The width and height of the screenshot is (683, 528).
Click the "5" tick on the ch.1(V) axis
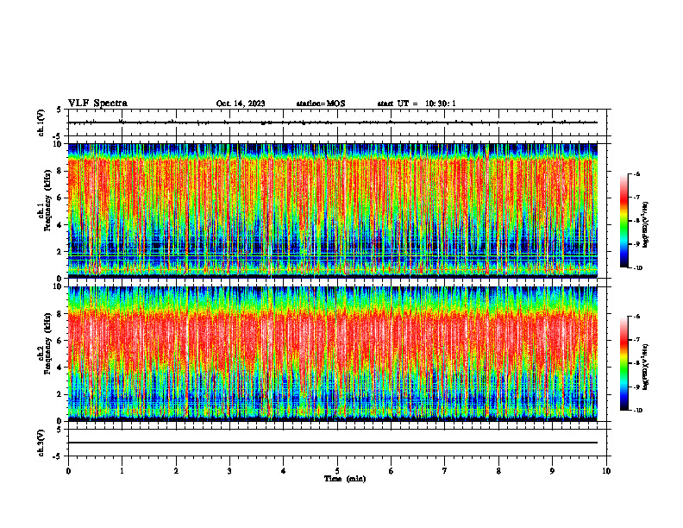click(x=60, y=110)
